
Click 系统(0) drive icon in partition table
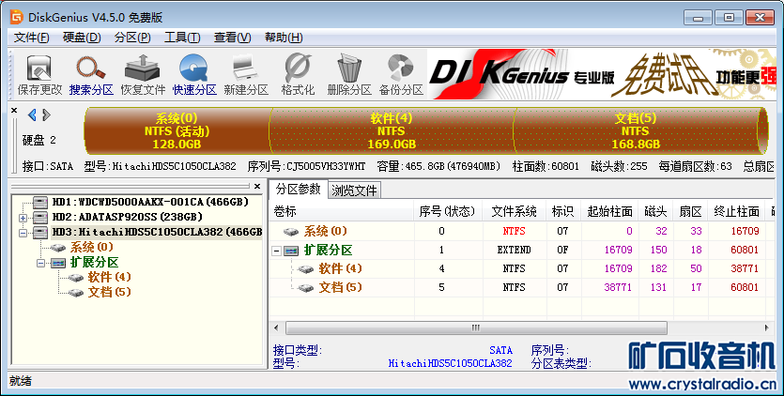(291, 232)
